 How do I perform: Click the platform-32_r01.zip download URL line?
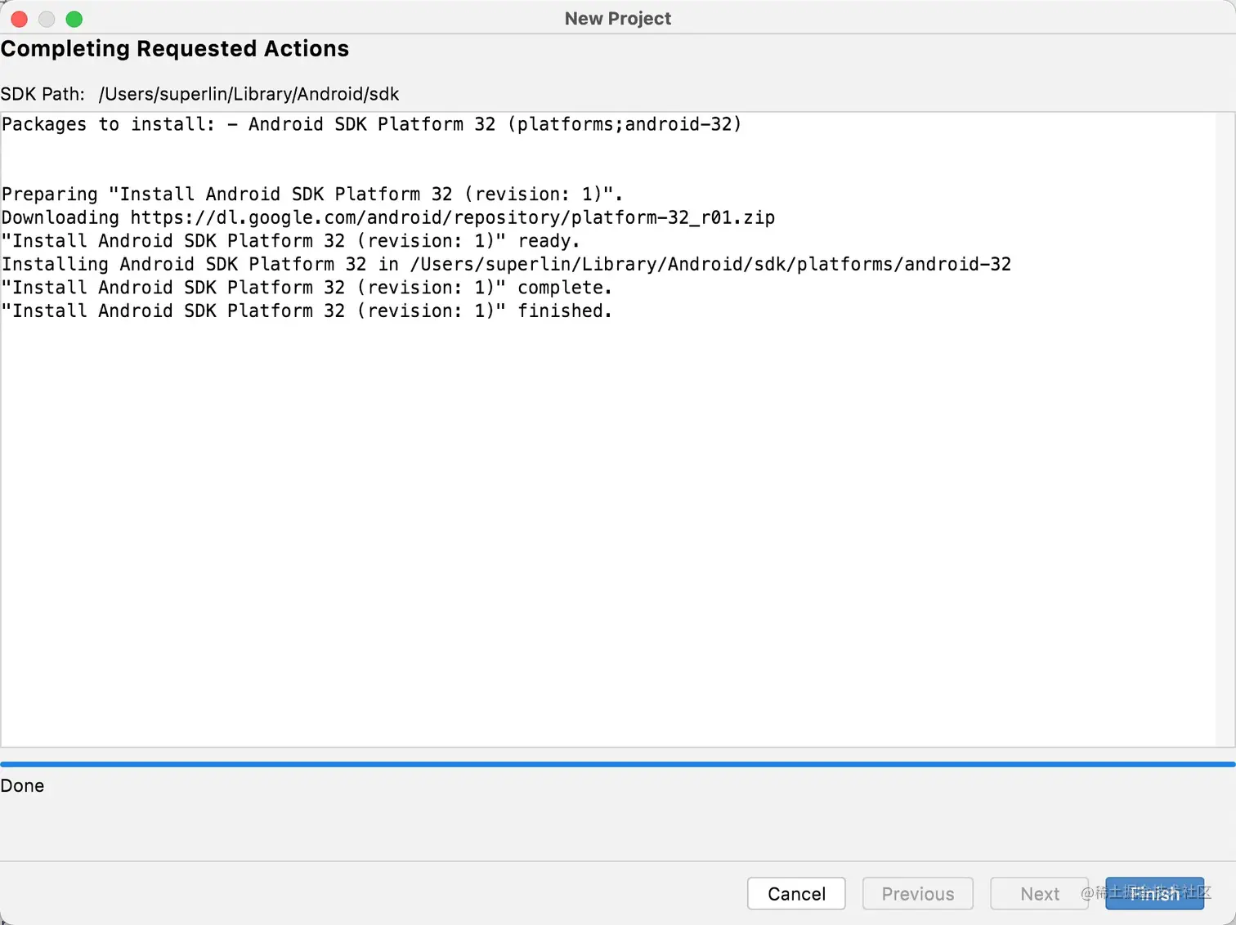[x=388, y=217]
